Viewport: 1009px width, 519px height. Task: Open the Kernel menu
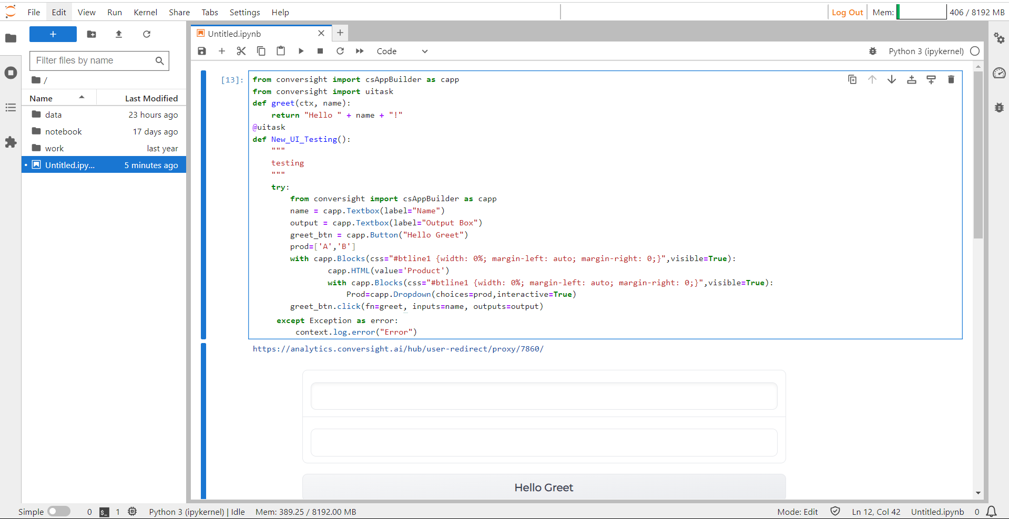[x=146, y=12]
